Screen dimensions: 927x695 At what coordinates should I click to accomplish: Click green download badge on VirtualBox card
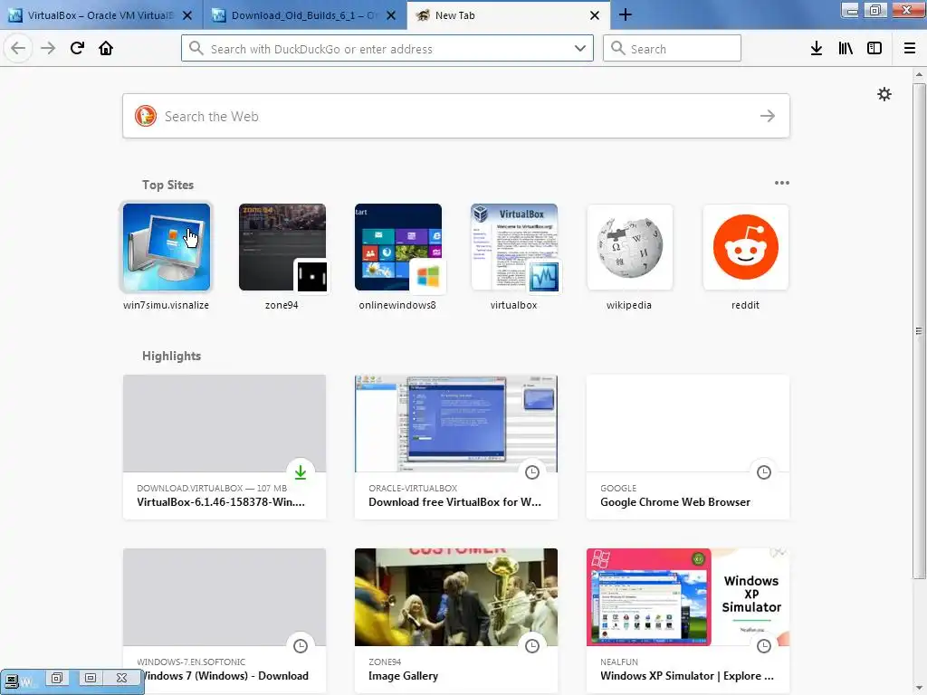pyautogui.click(x=301, y=472)
